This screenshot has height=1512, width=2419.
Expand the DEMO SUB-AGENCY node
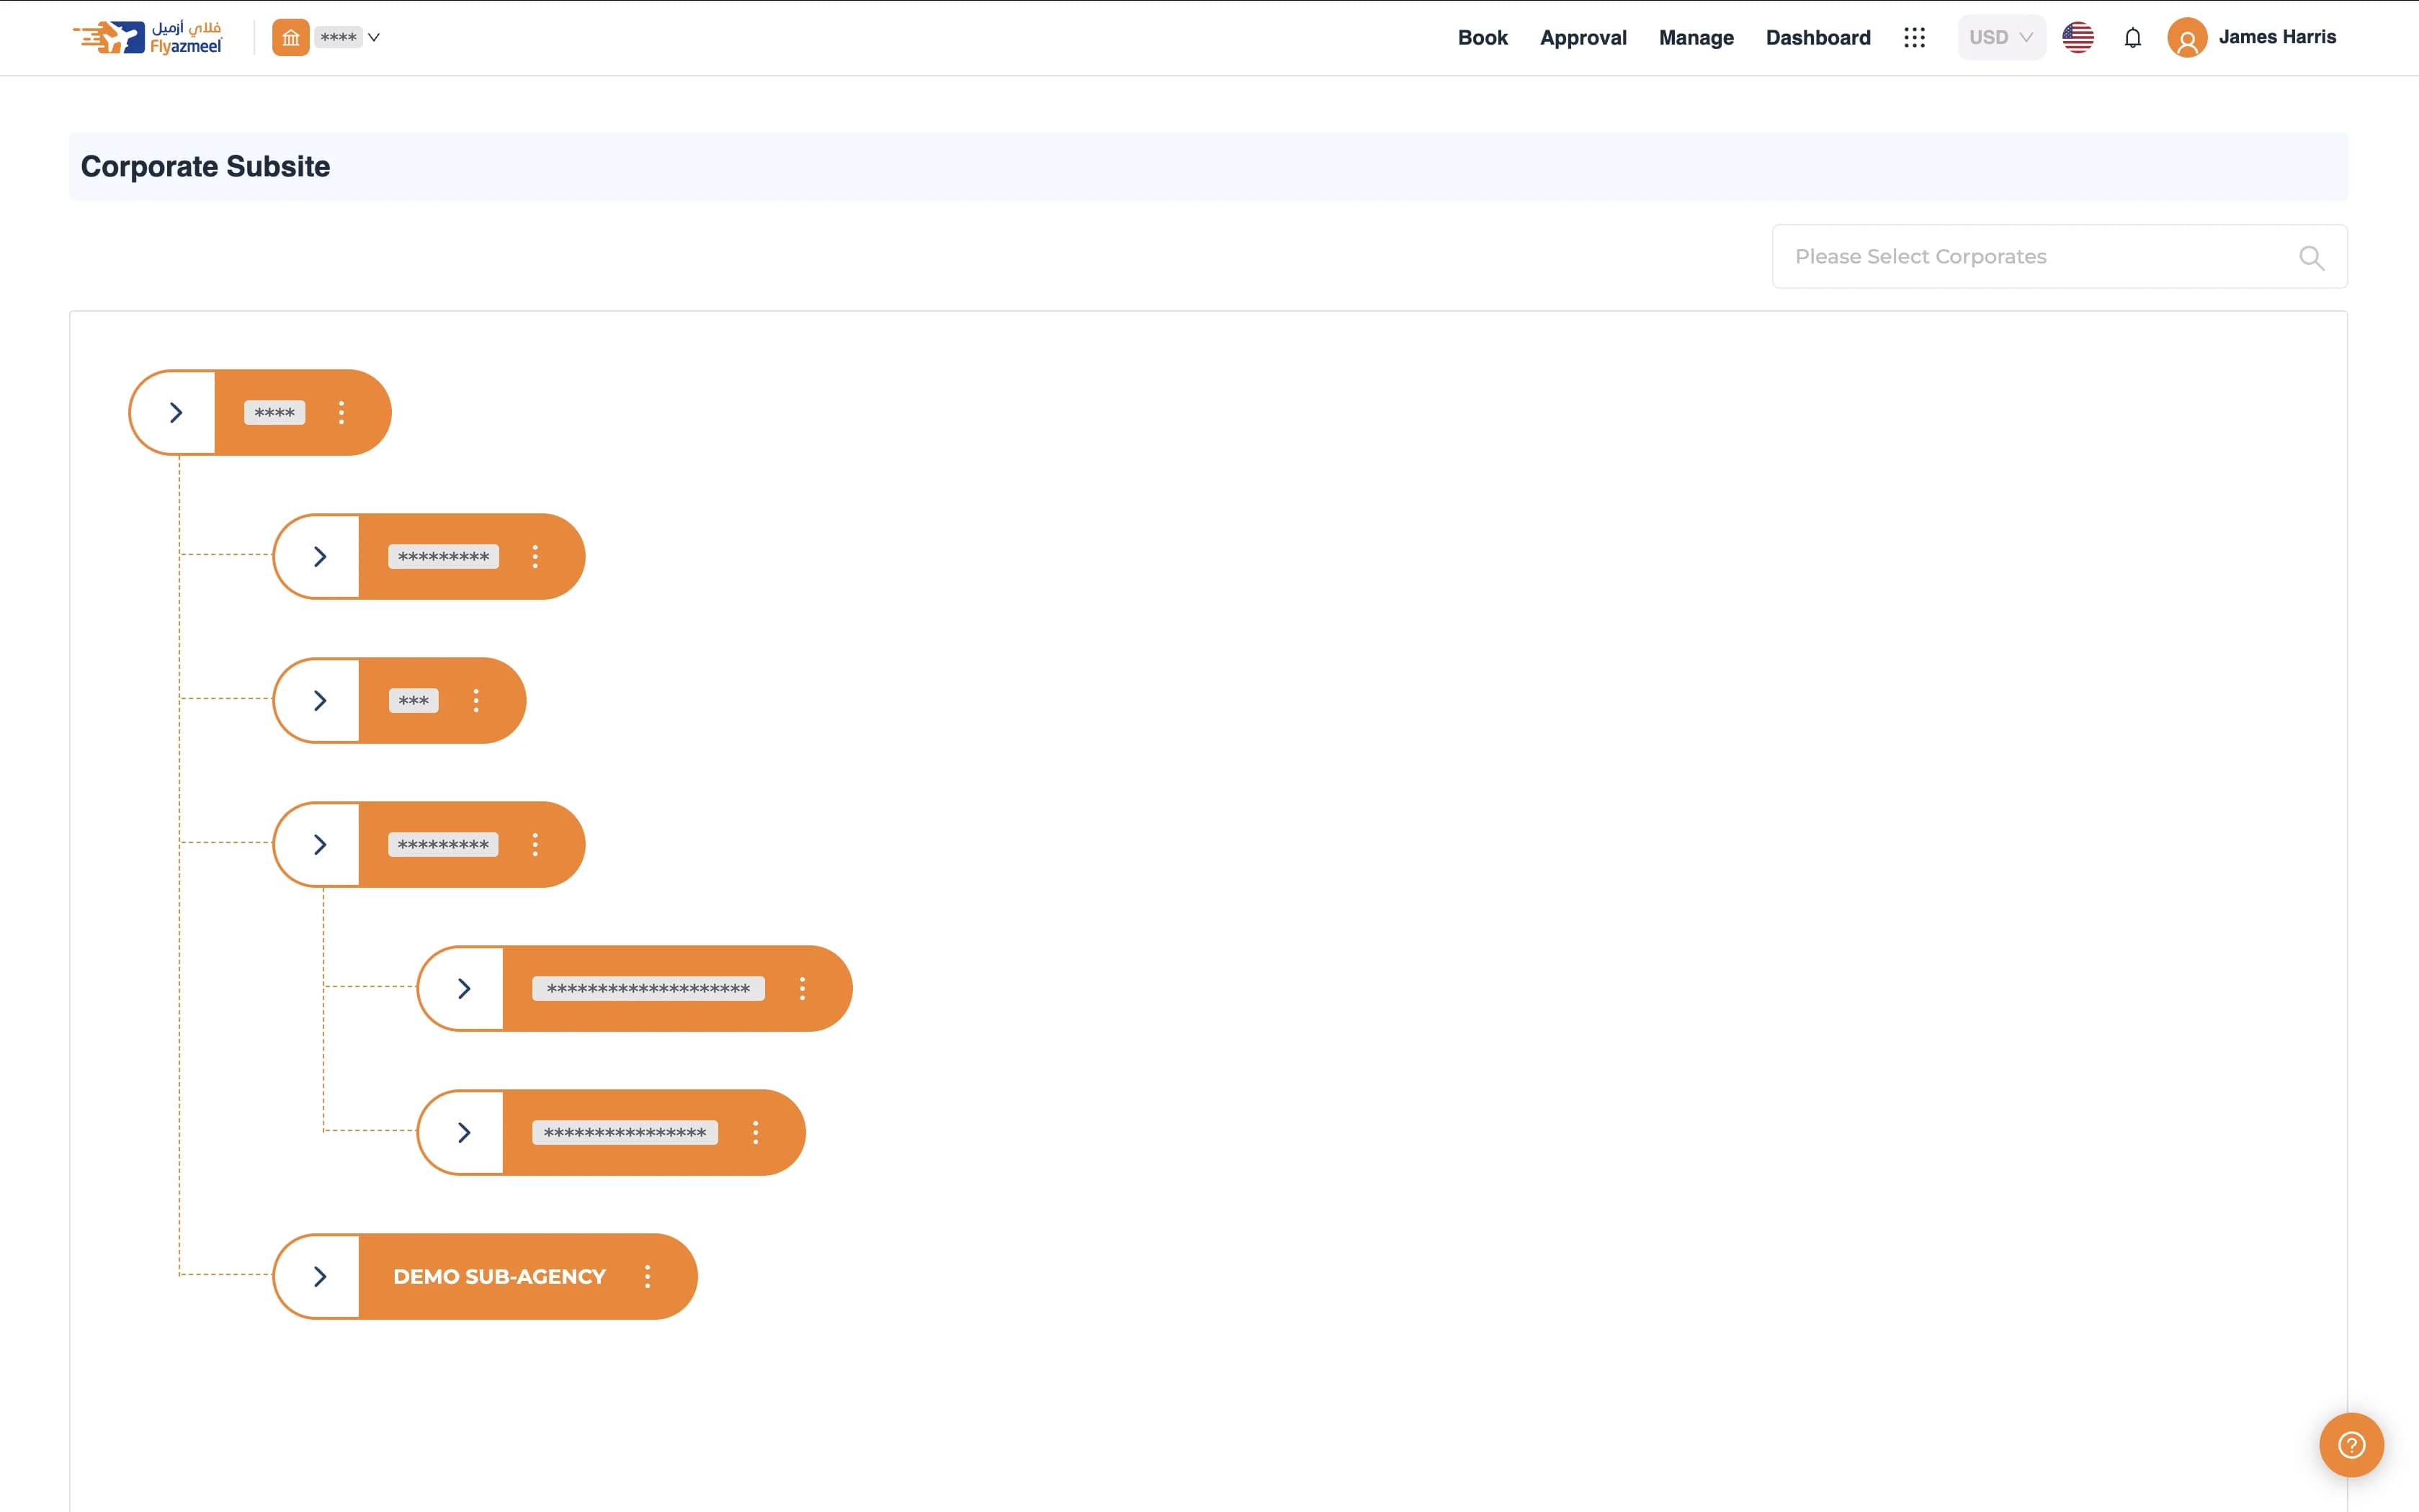point(319,1277)
